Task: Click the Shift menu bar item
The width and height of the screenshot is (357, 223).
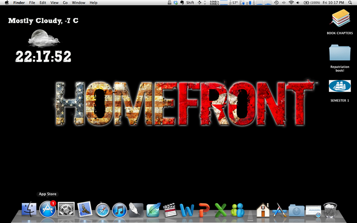Action: [x=190, y=3]
